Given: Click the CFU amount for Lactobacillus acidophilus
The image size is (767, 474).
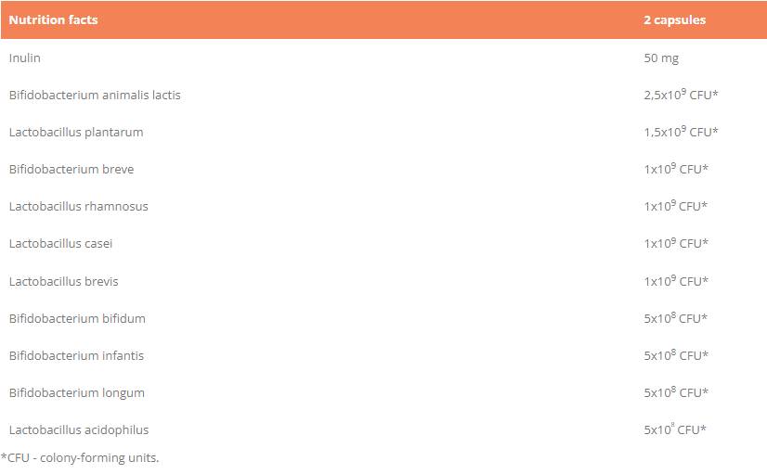Looking at the screenshot, I should point(676,429).
